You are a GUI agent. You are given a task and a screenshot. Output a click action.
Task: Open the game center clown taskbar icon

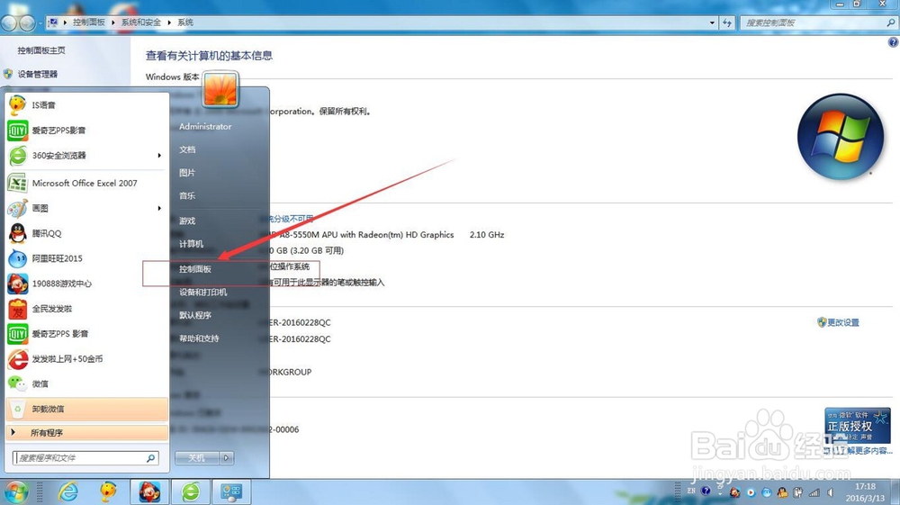coord(149,491)
